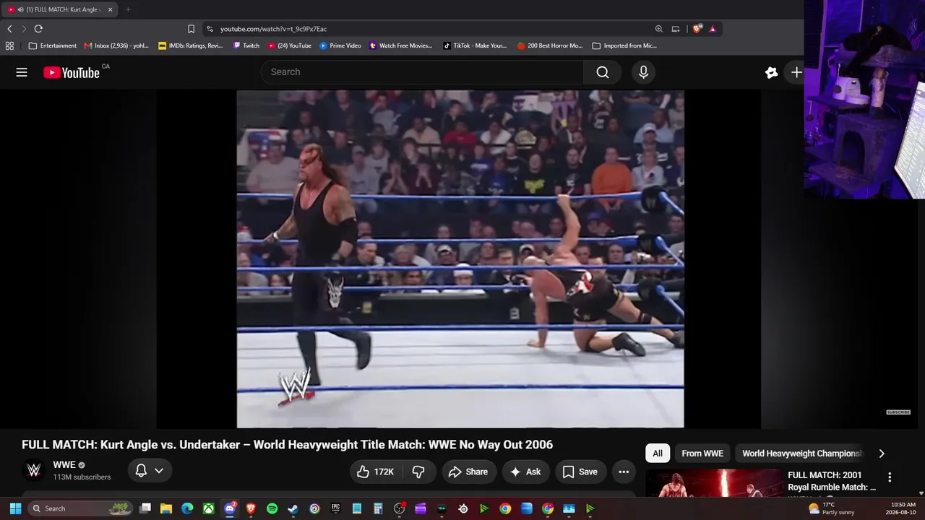Open the Entertainment bookmarks folder
The image size is (925, 520).
click(x=53, y=45)
